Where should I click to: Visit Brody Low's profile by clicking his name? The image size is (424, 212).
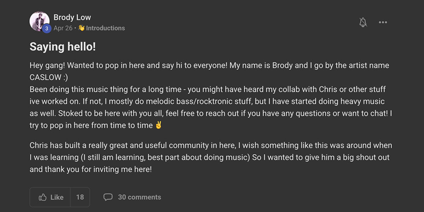point(72,17)
